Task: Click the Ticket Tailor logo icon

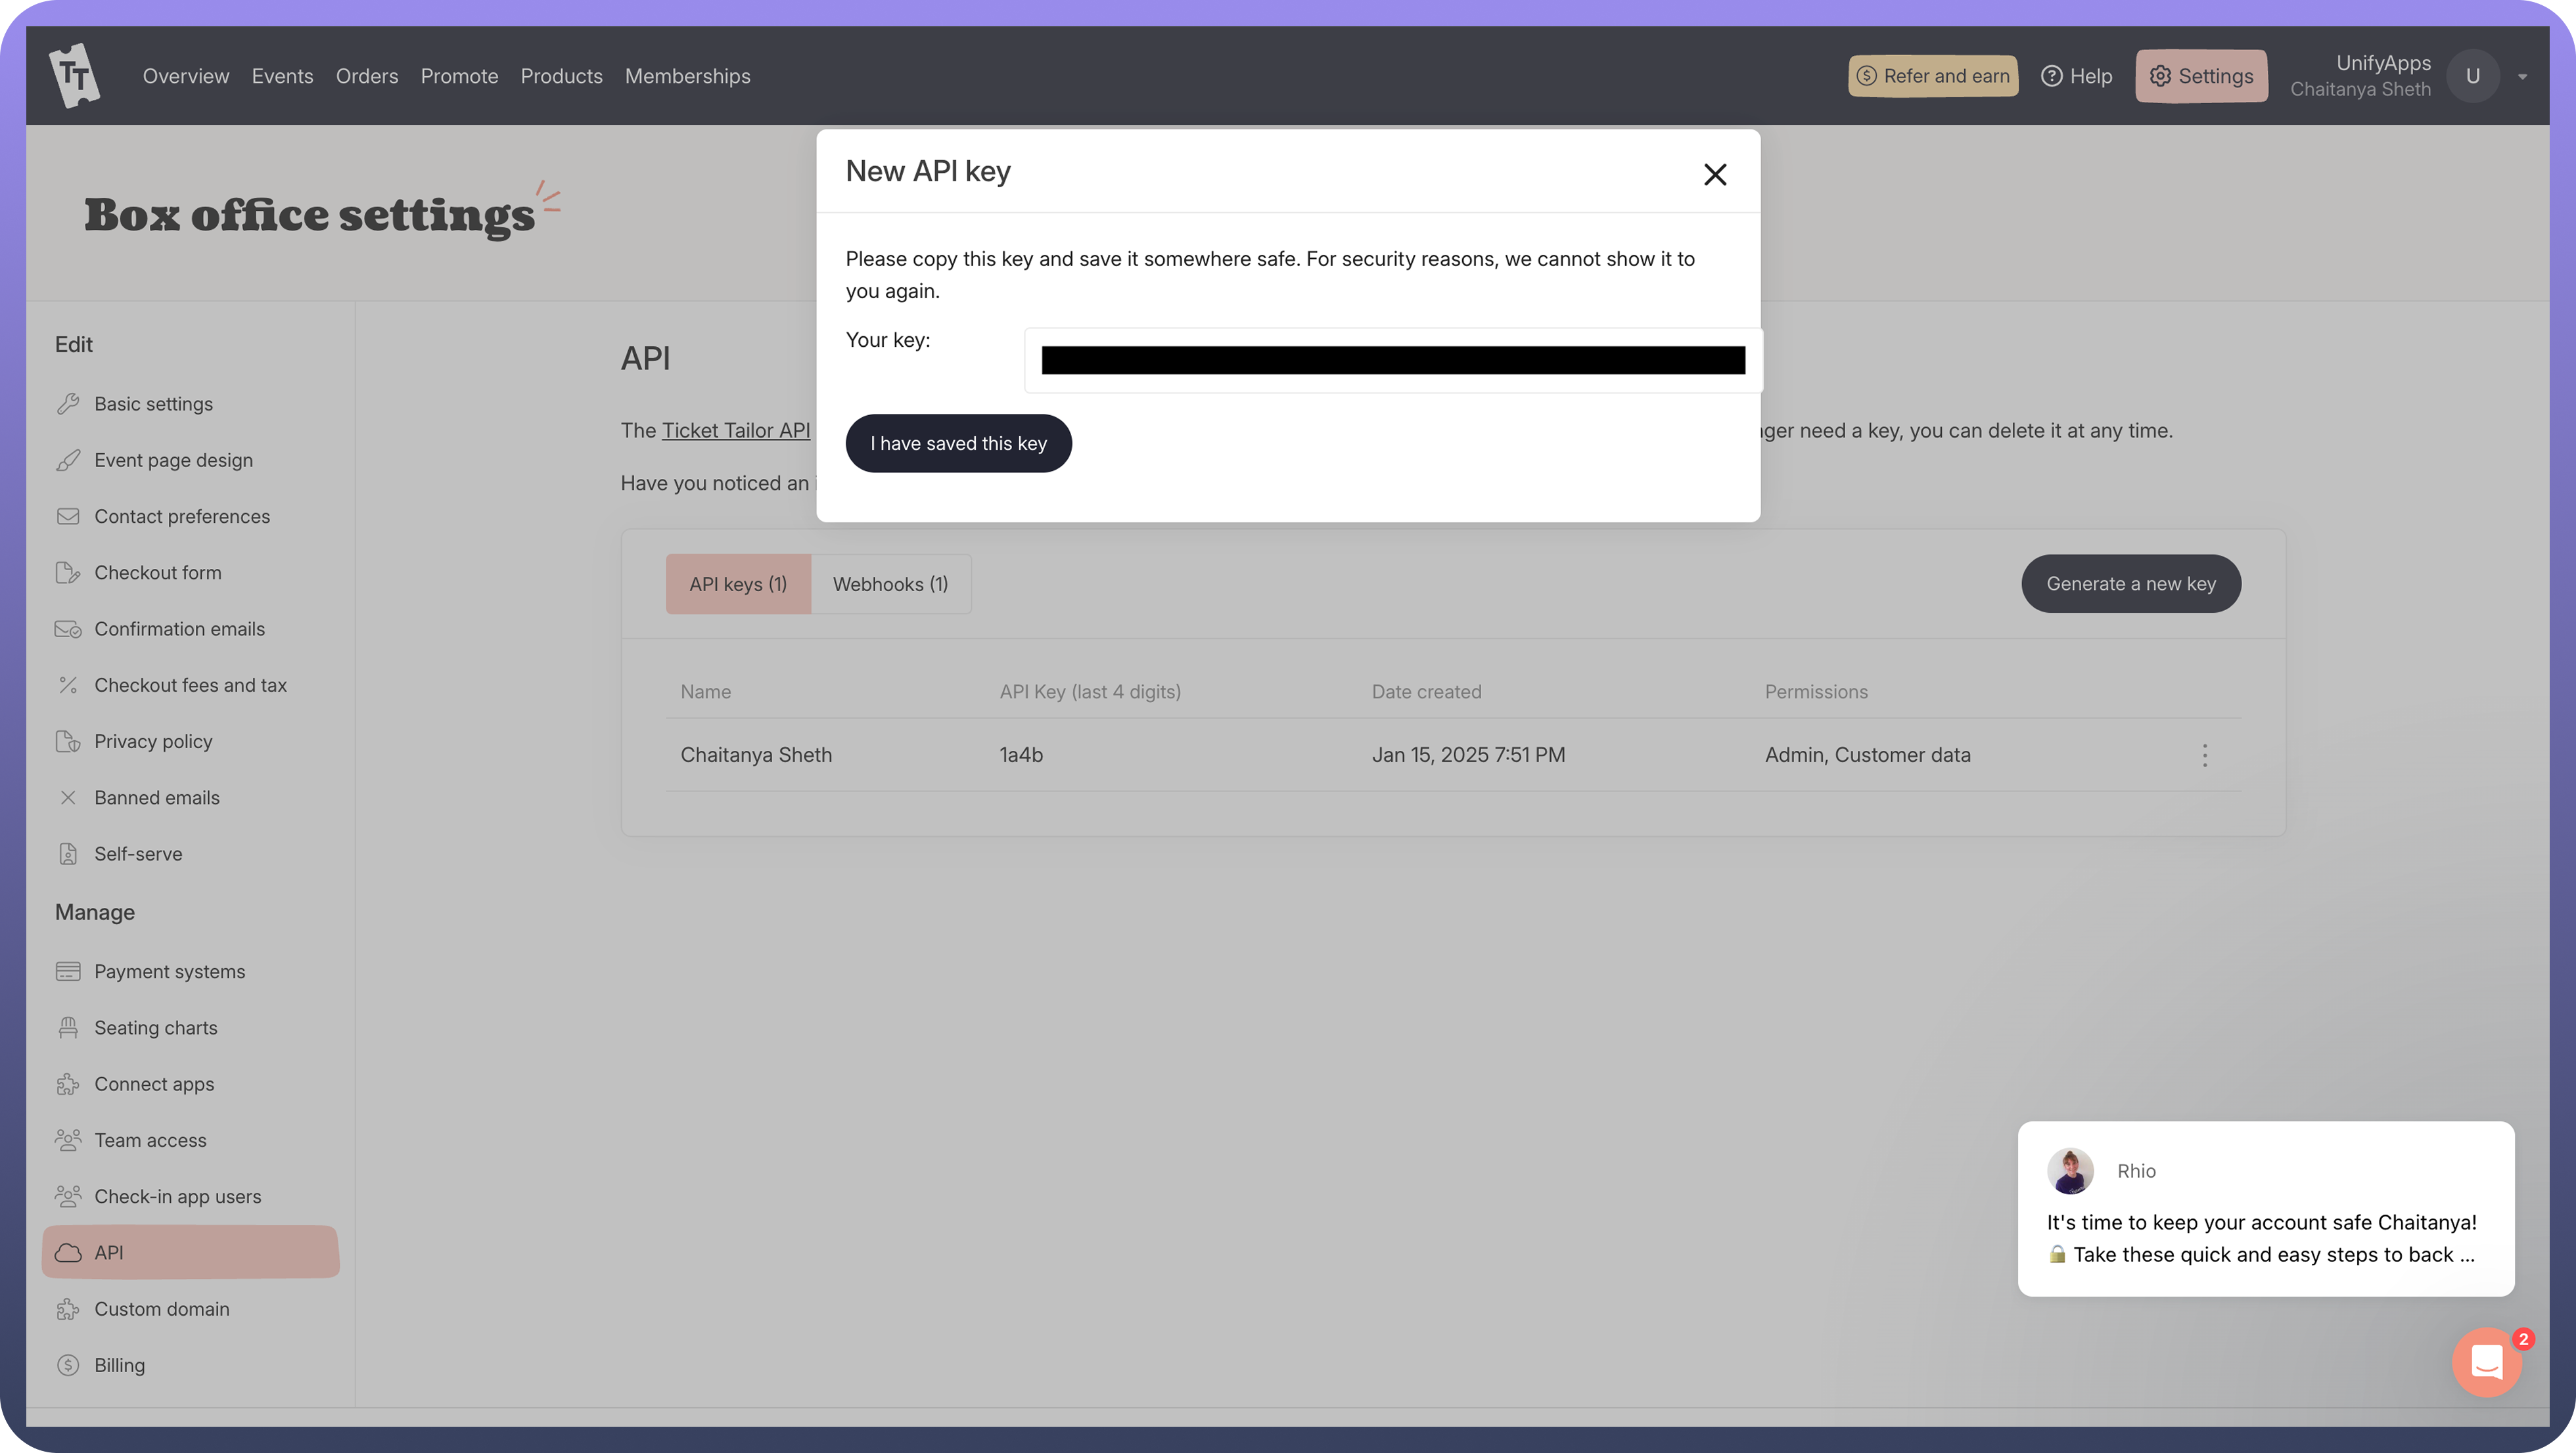Action: [x=75, y=76]
